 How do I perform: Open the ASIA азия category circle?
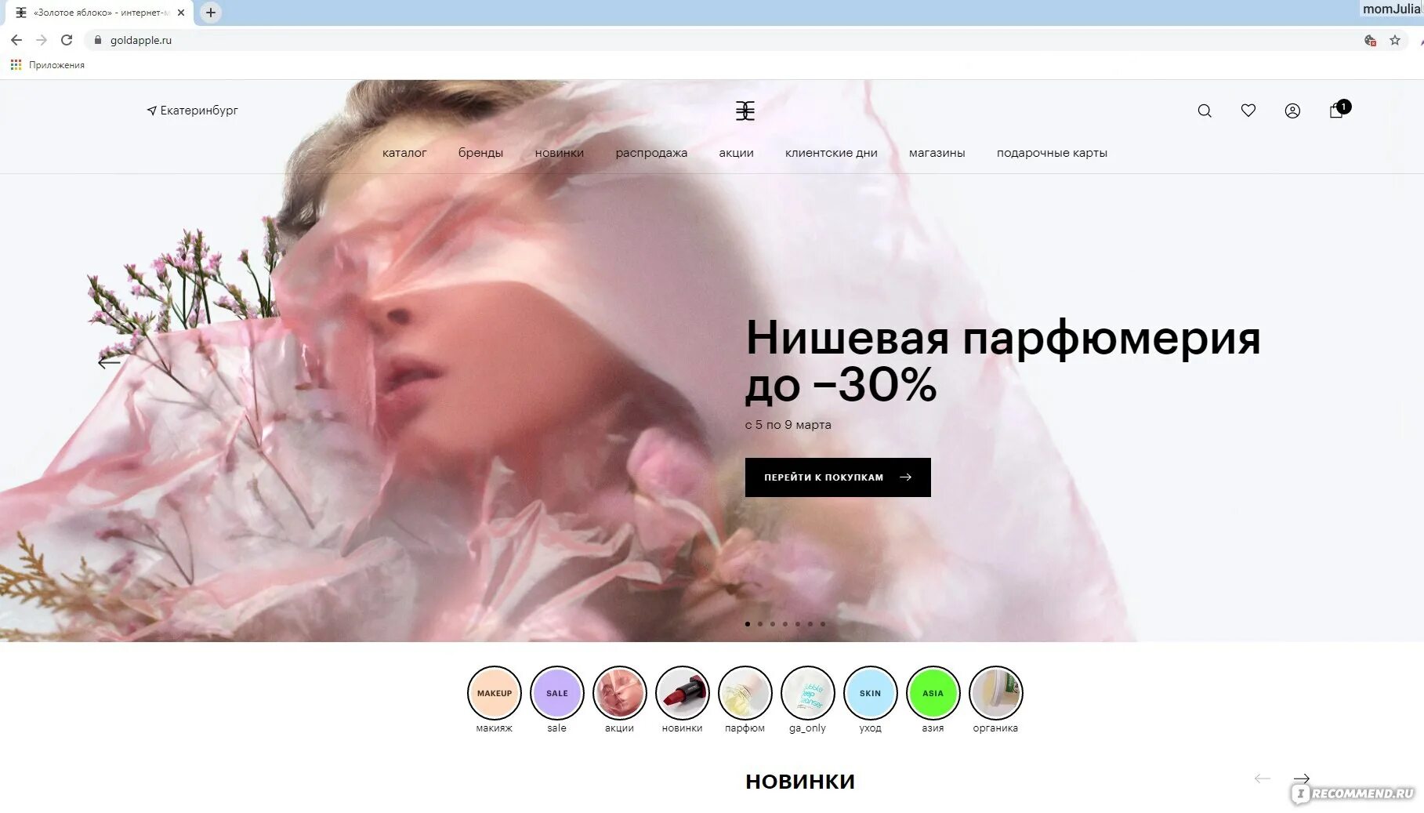click(933, 693)
